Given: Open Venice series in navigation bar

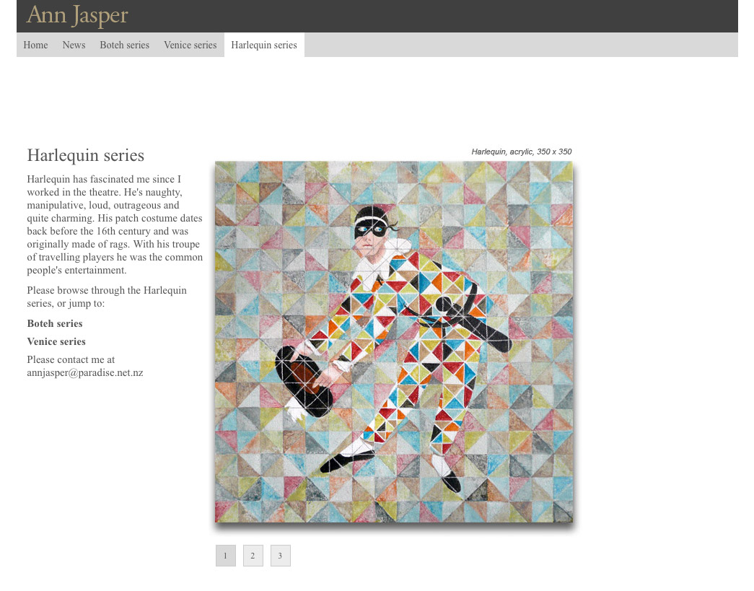Looking at the screenshot, I should pyautogui.click(x=190, y=45).
